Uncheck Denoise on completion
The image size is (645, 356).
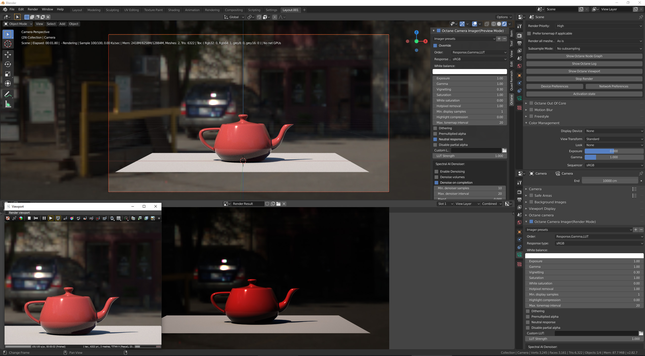tap(436, 183)
